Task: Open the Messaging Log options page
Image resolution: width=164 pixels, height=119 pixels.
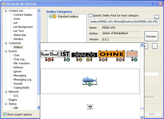Action: tap(22, 80)
